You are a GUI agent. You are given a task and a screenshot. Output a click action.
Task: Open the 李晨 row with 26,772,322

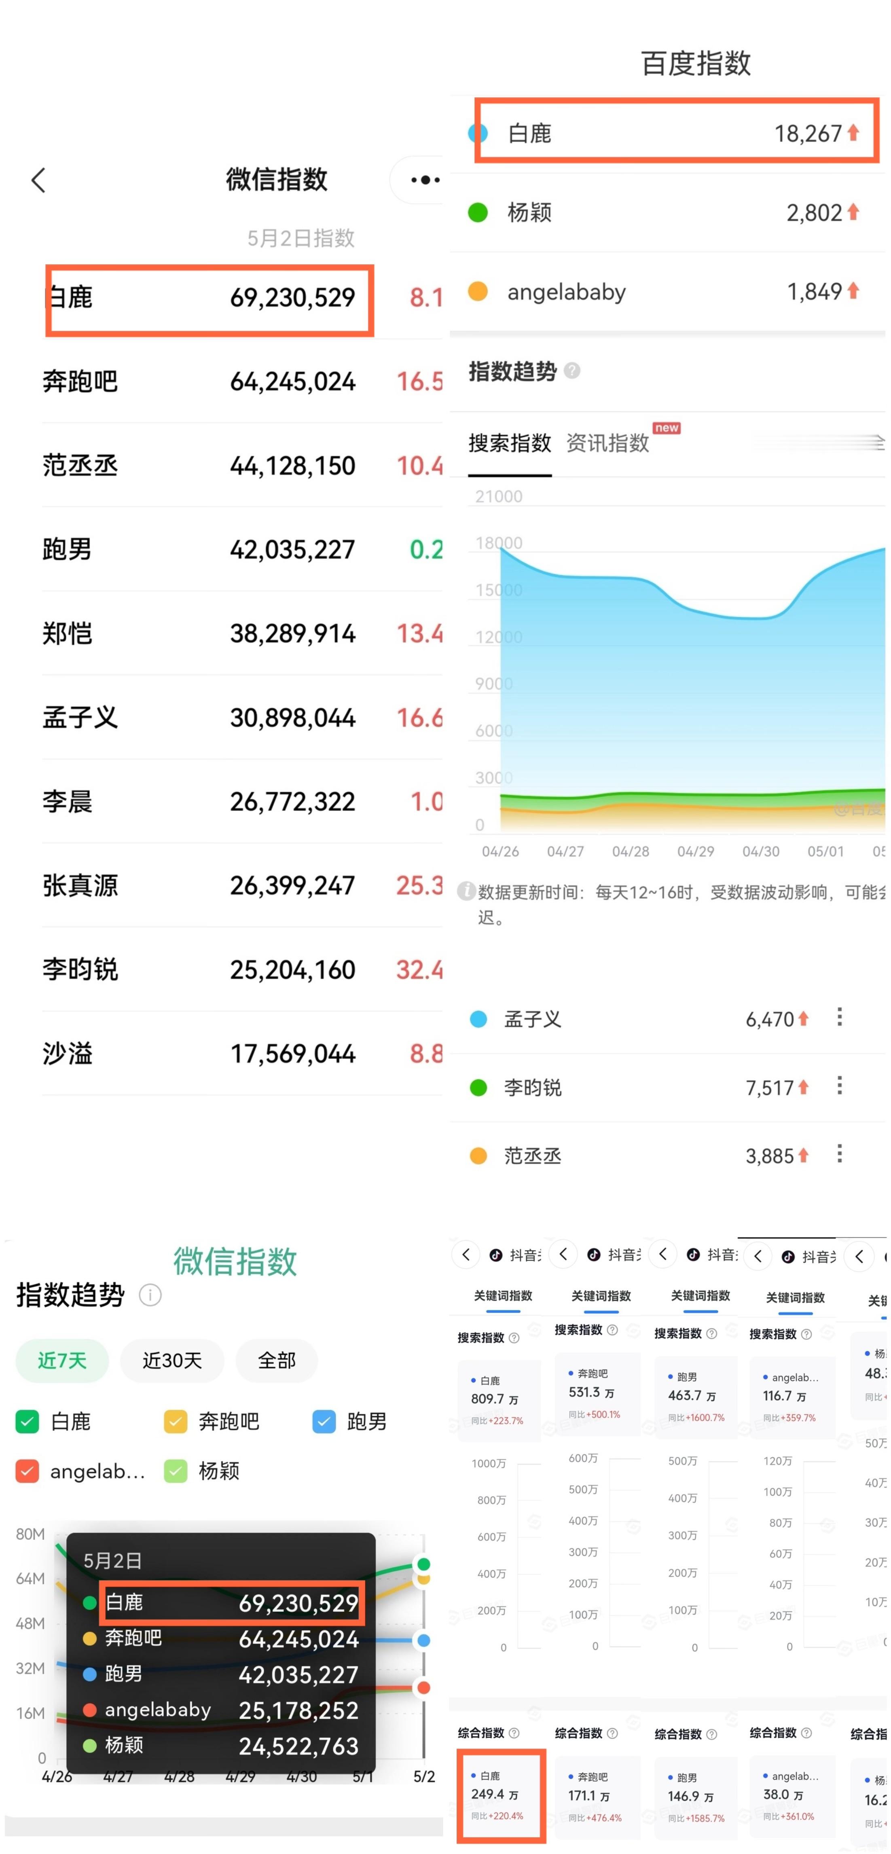[242, 802]
